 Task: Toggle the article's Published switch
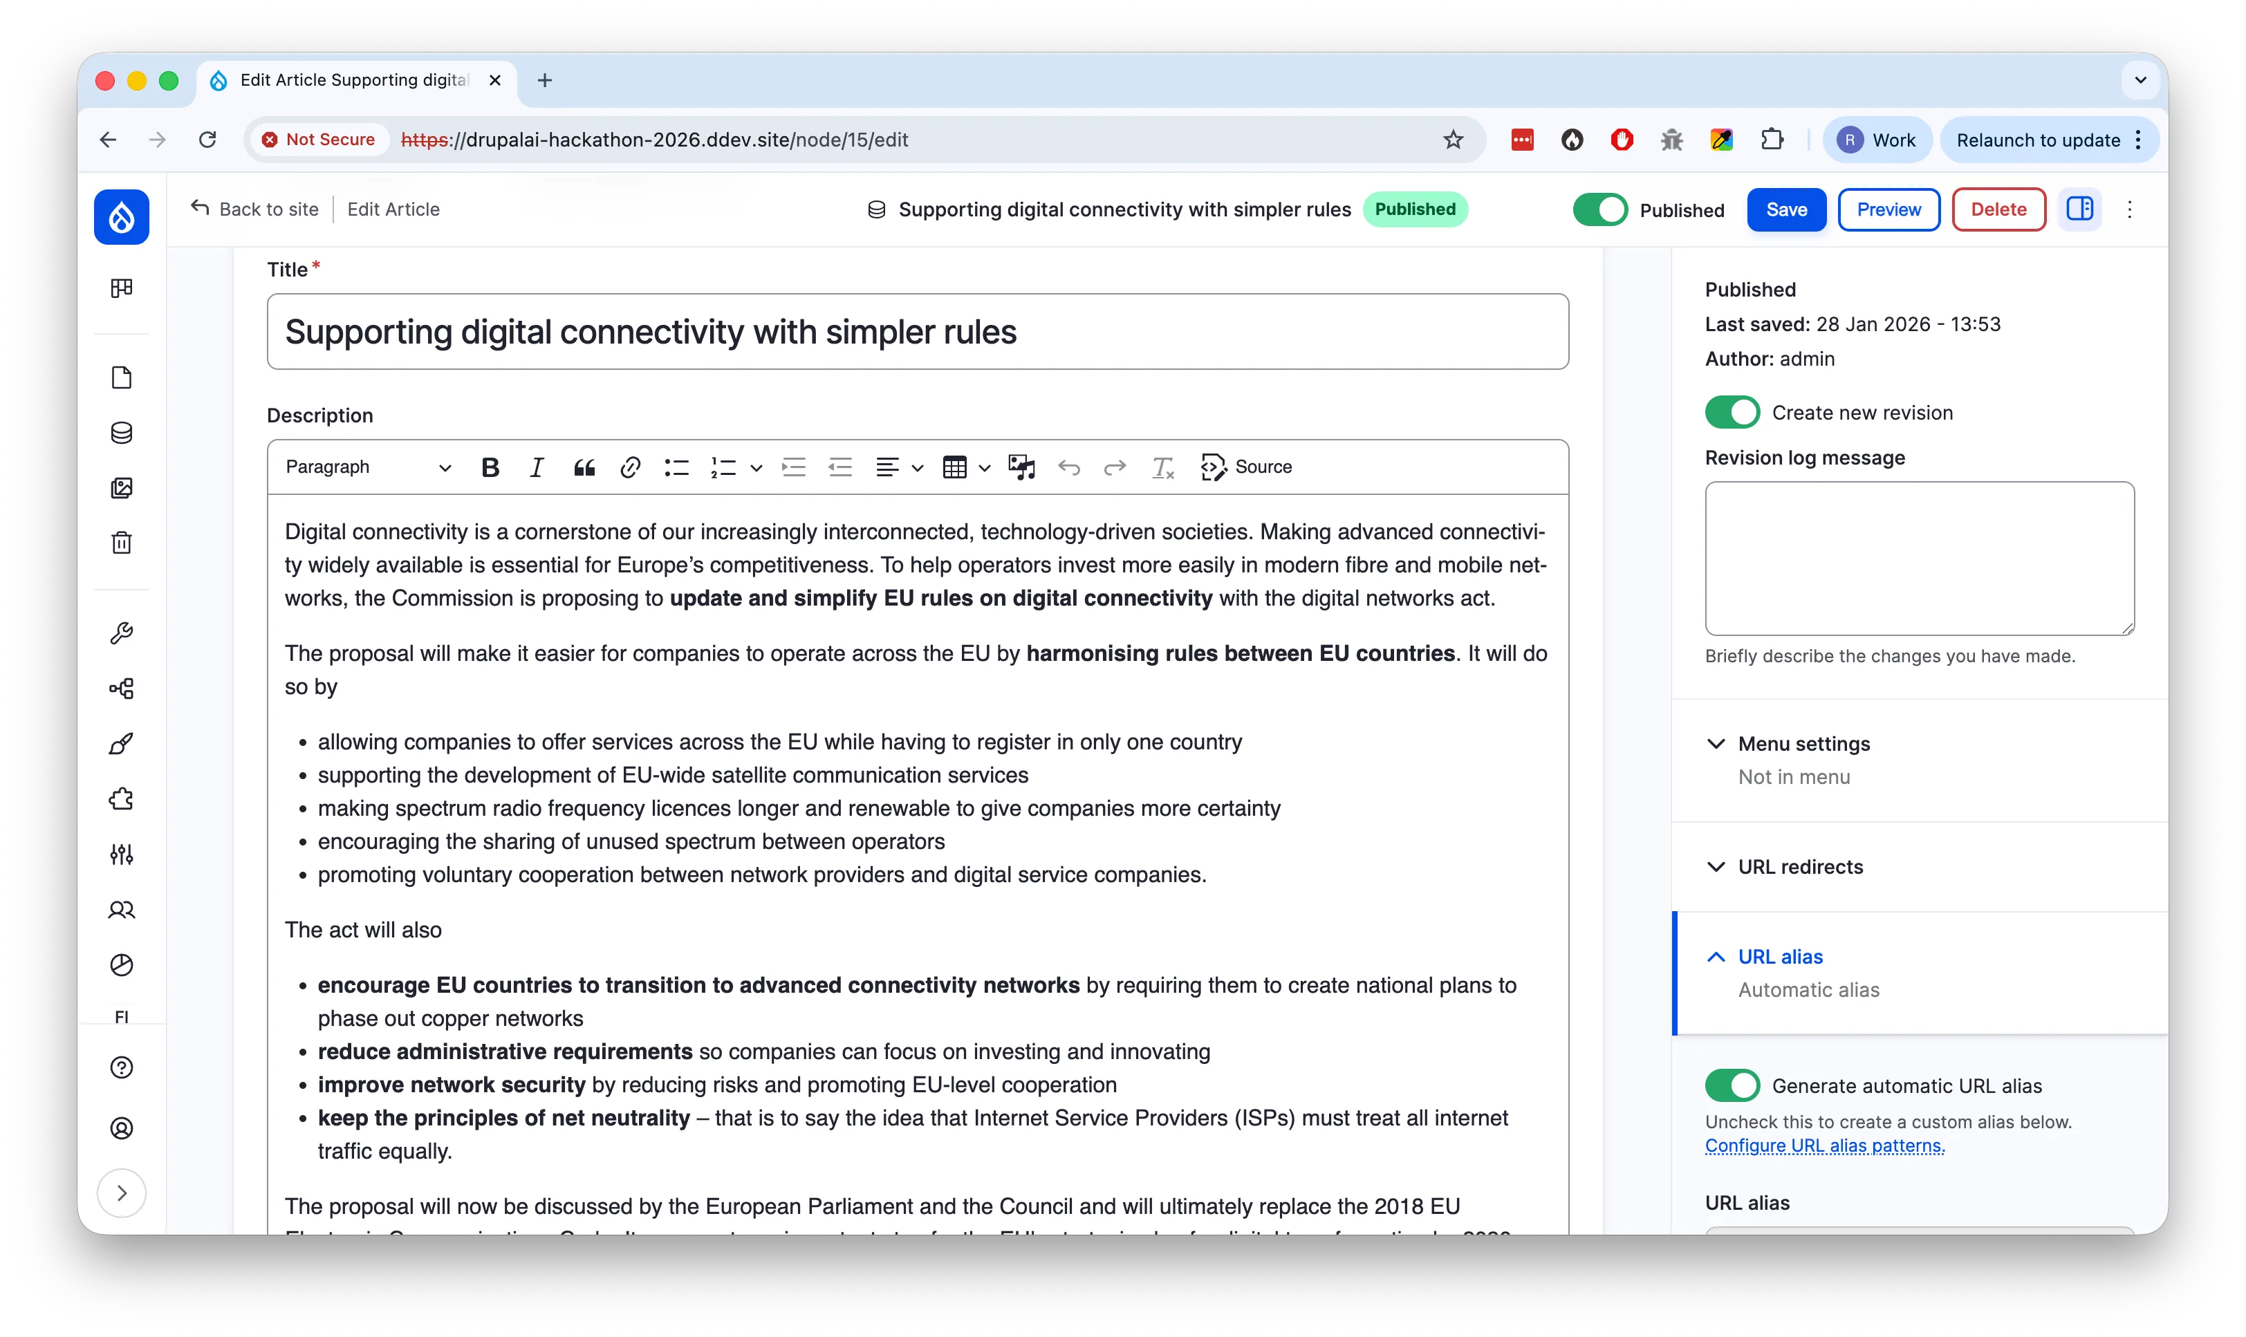pyautogui.click(x=1600, y=209)
